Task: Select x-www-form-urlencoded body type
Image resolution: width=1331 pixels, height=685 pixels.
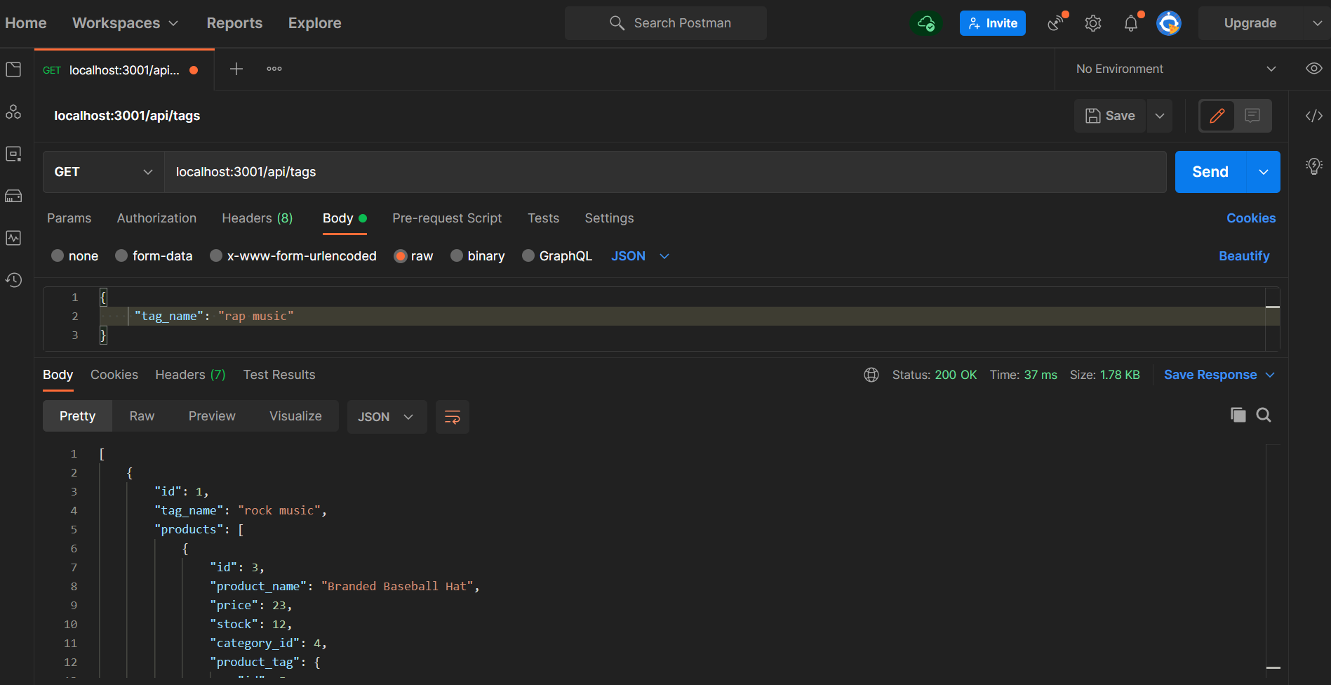Action: 216,256
